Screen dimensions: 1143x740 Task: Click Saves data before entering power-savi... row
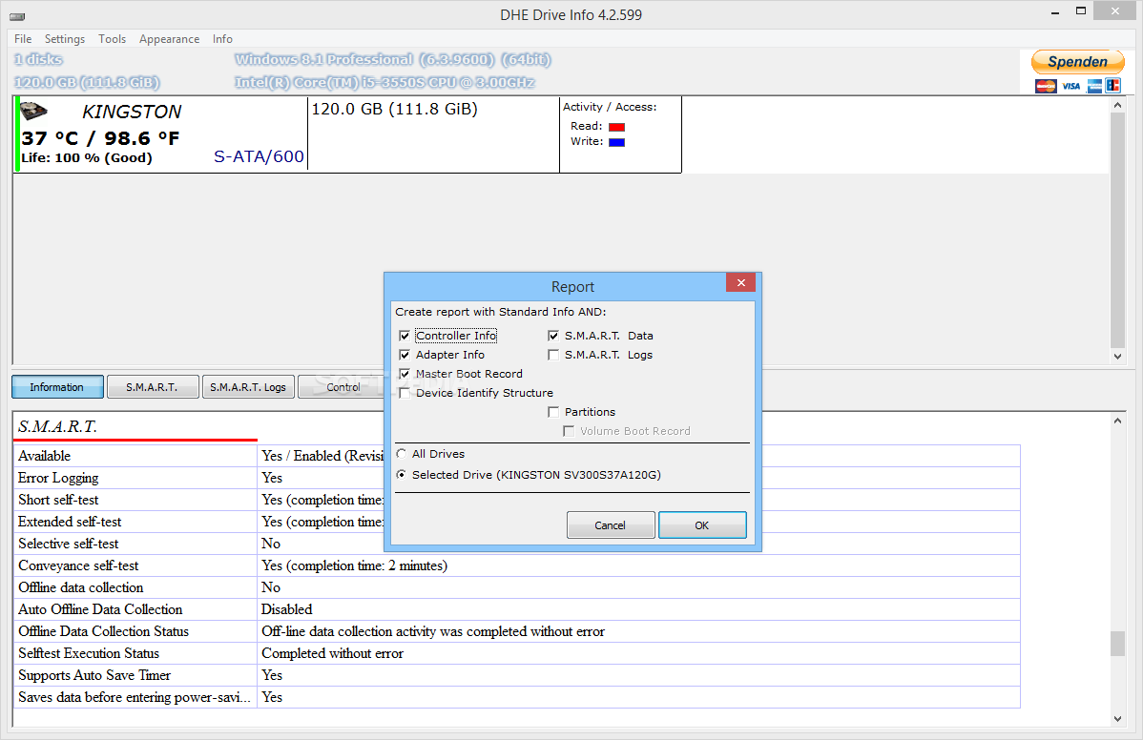click(x=517, y=697)
